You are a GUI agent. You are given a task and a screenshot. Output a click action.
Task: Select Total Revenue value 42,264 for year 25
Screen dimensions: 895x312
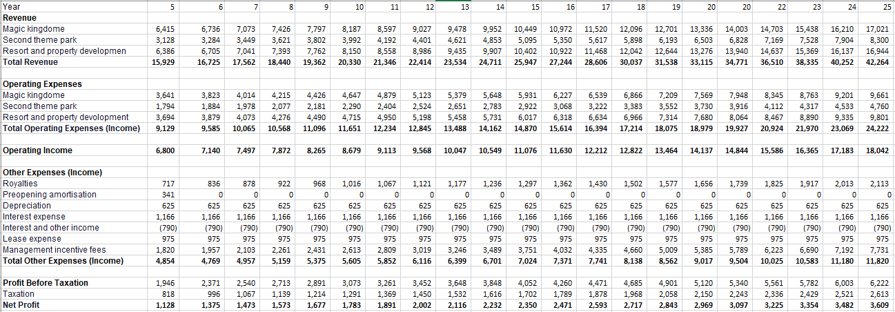(x=878, y=61)
